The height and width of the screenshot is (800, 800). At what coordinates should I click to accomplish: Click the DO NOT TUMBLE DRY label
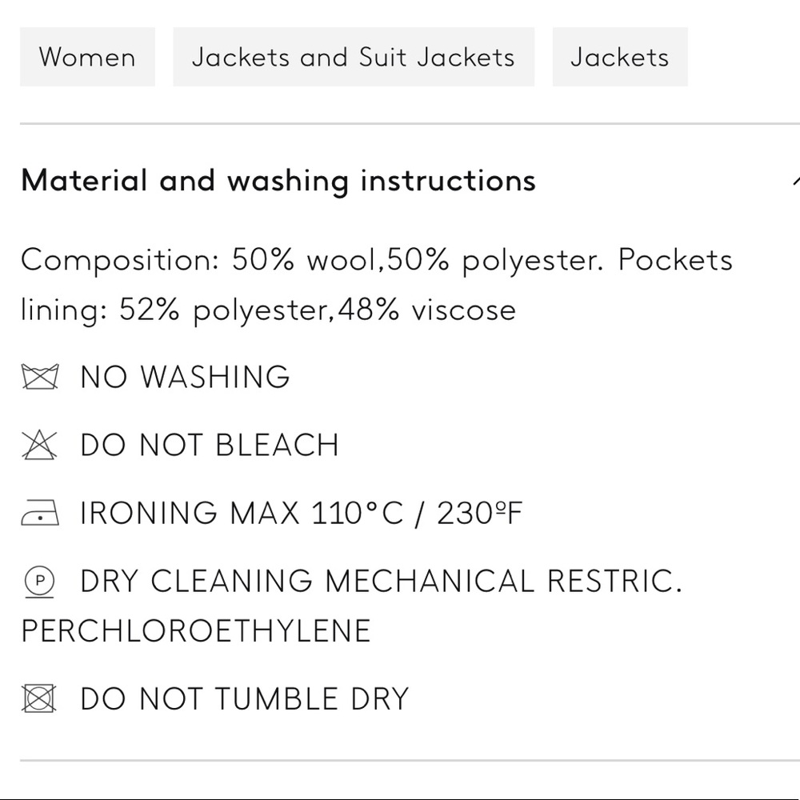point(242,697)
